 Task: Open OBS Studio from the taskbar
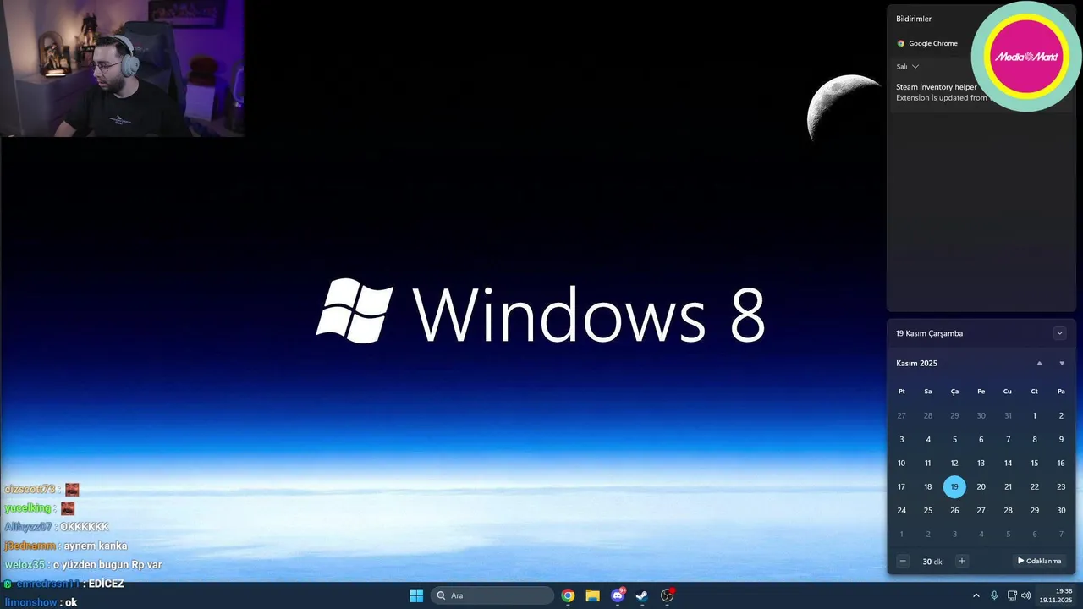point(667,595)
